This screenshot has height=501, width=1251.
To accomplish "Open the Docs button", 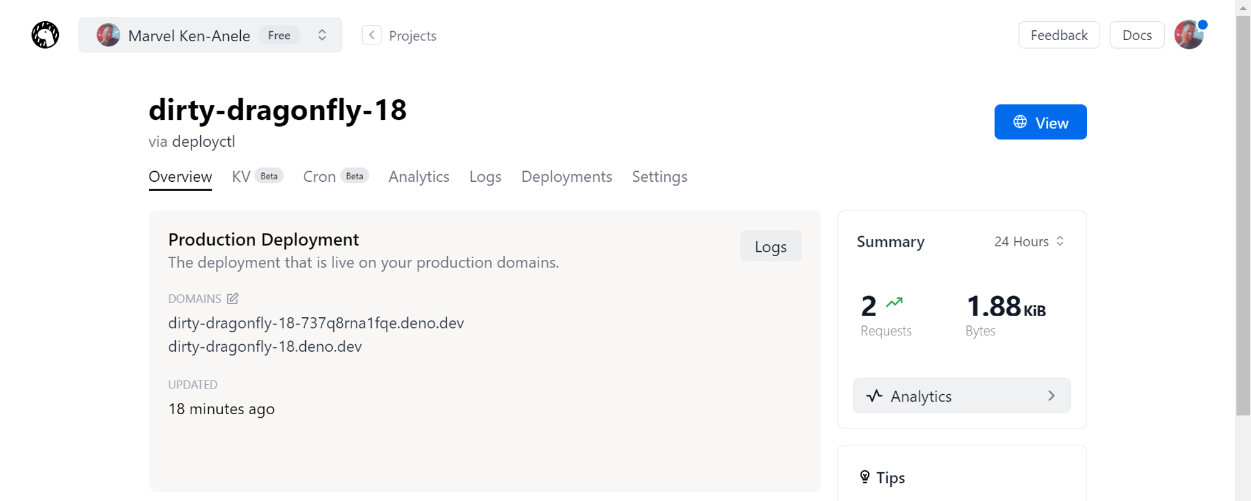I will tap(1137, 35).
